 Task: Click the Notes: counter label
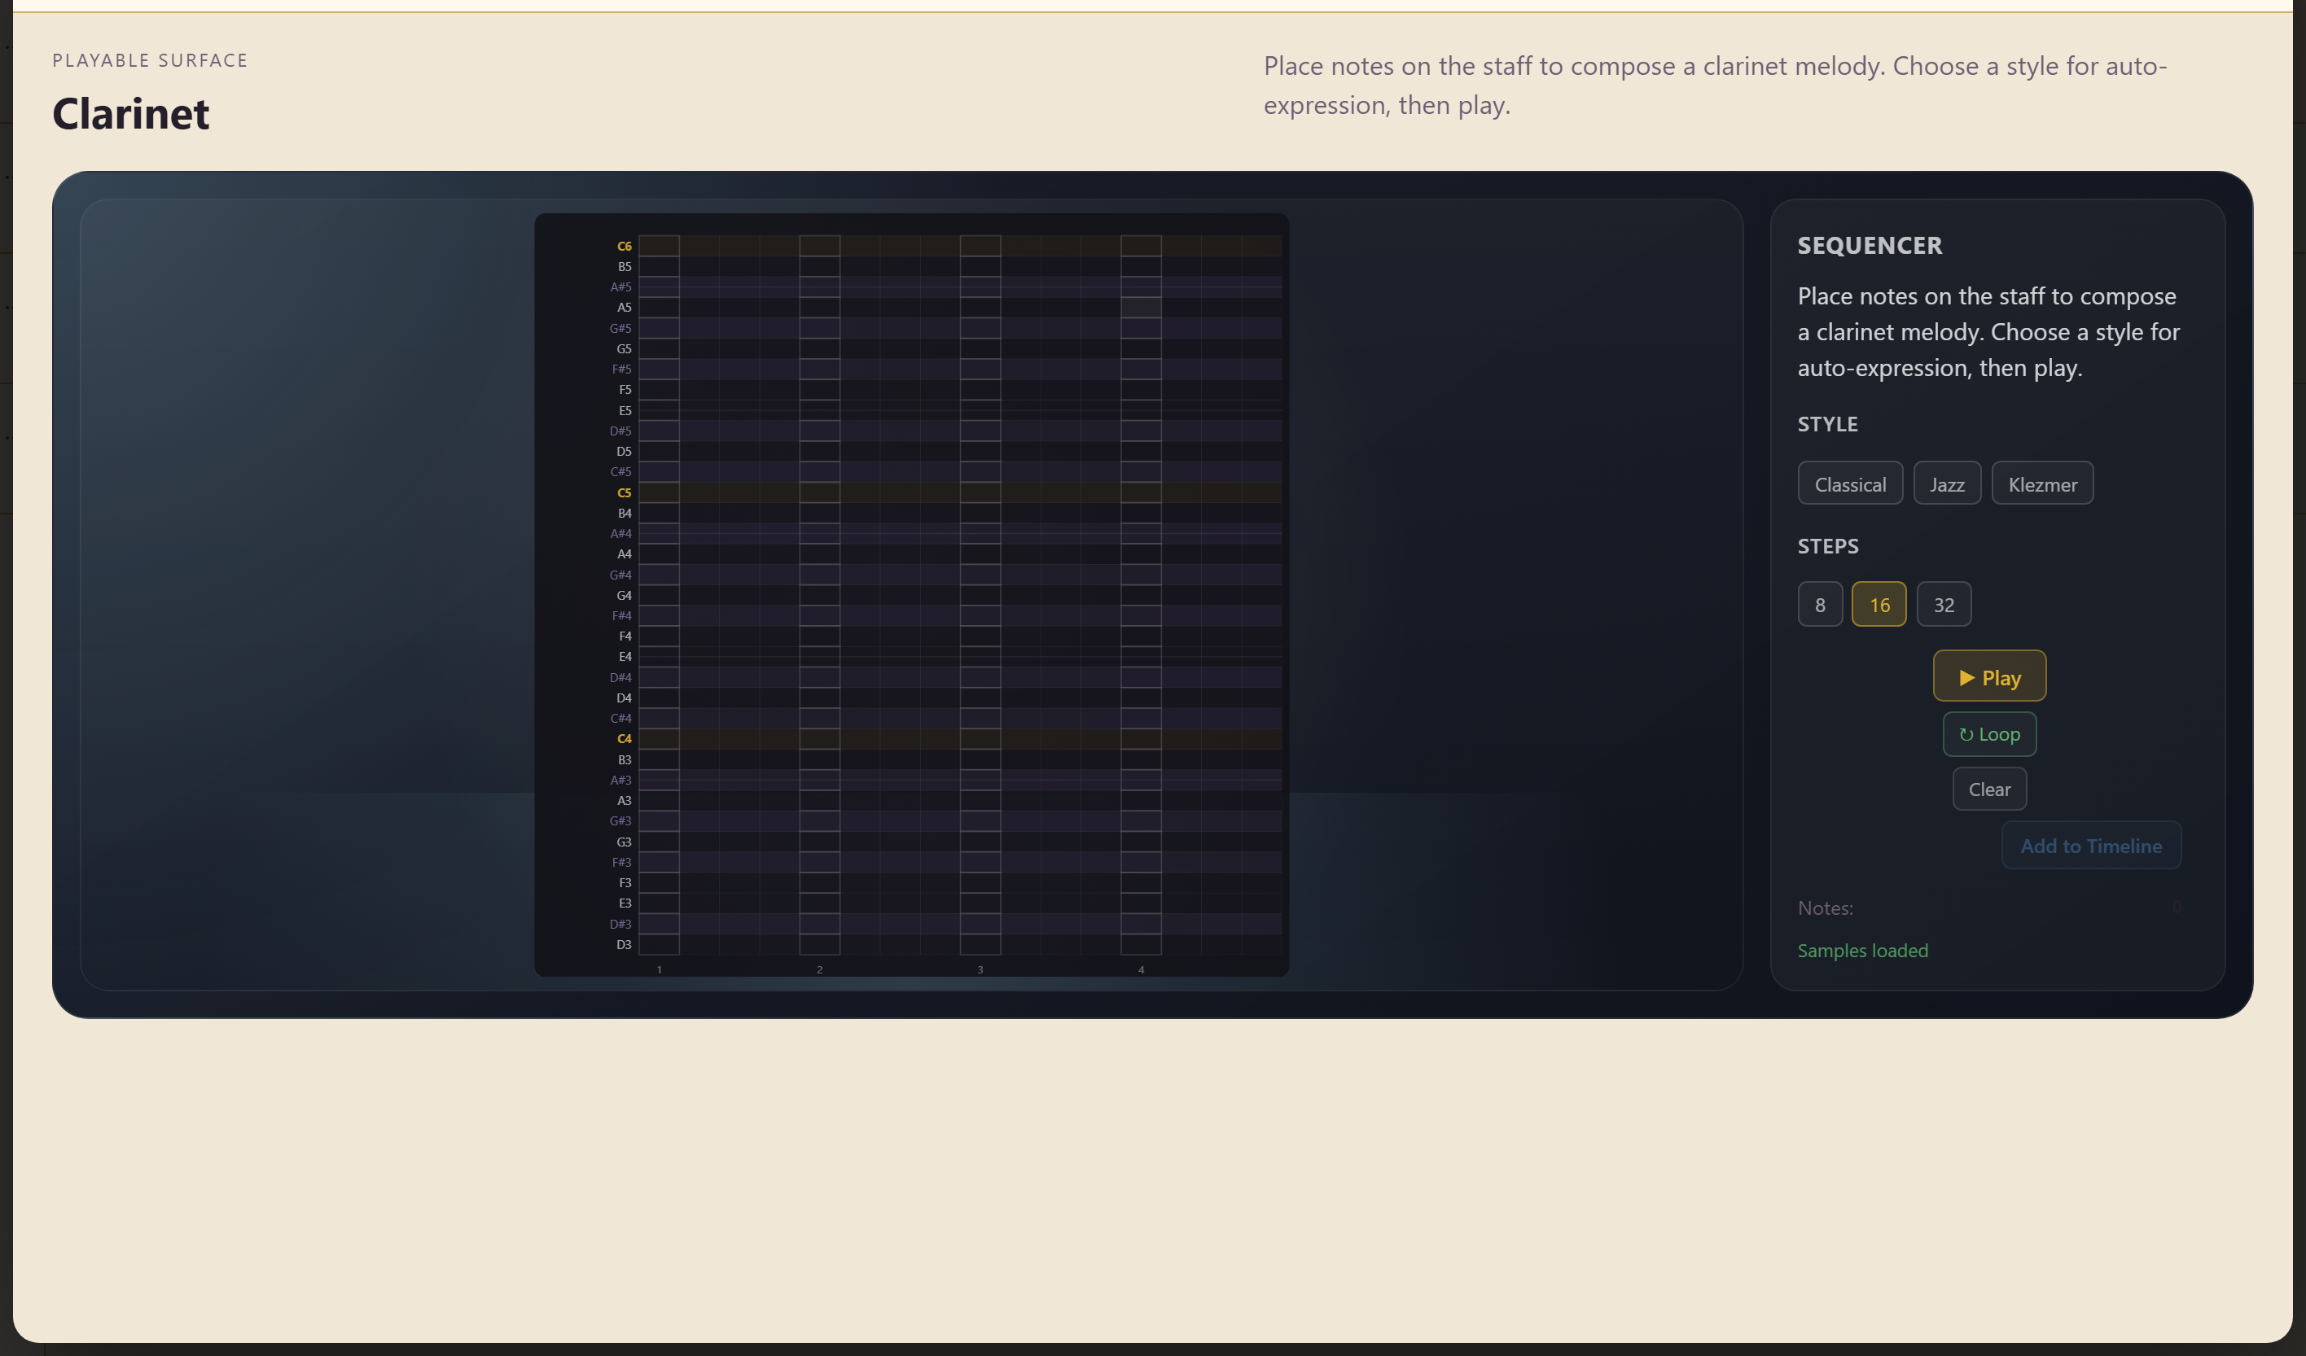click(x=1826, y=908)
